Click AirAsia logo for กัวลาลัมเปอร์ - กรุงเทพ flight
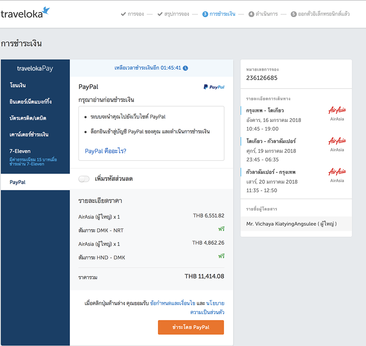 [x=337, y=172]
